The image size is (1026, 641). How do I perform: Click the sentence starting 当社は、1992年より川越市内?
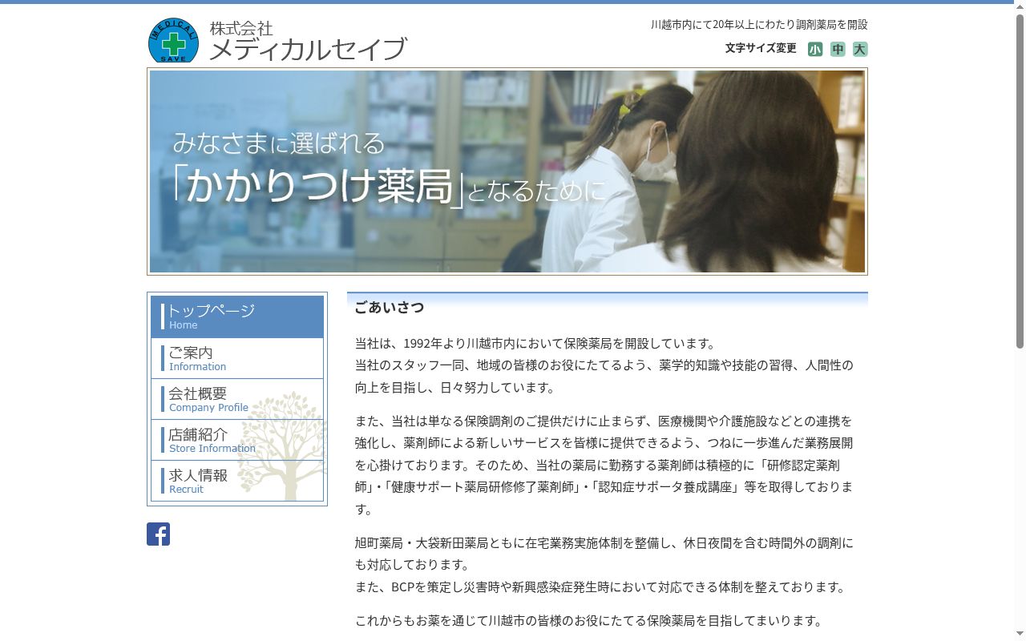[536, 344]
